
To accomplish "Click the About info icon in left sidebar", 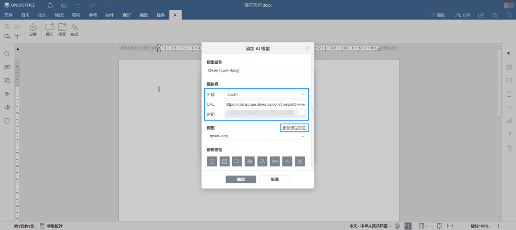I will (x=7, y=121).
